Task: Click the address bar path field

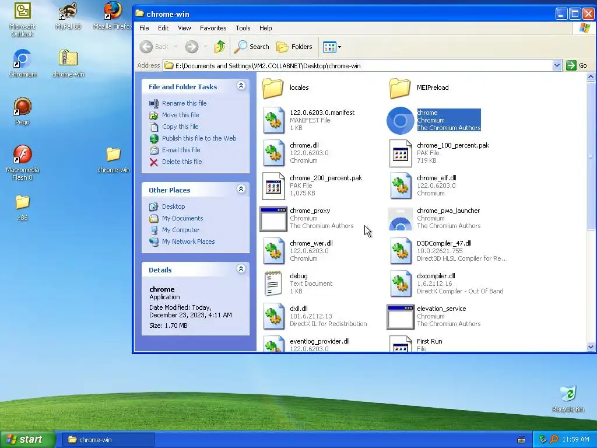Action: tap(358, 65)
